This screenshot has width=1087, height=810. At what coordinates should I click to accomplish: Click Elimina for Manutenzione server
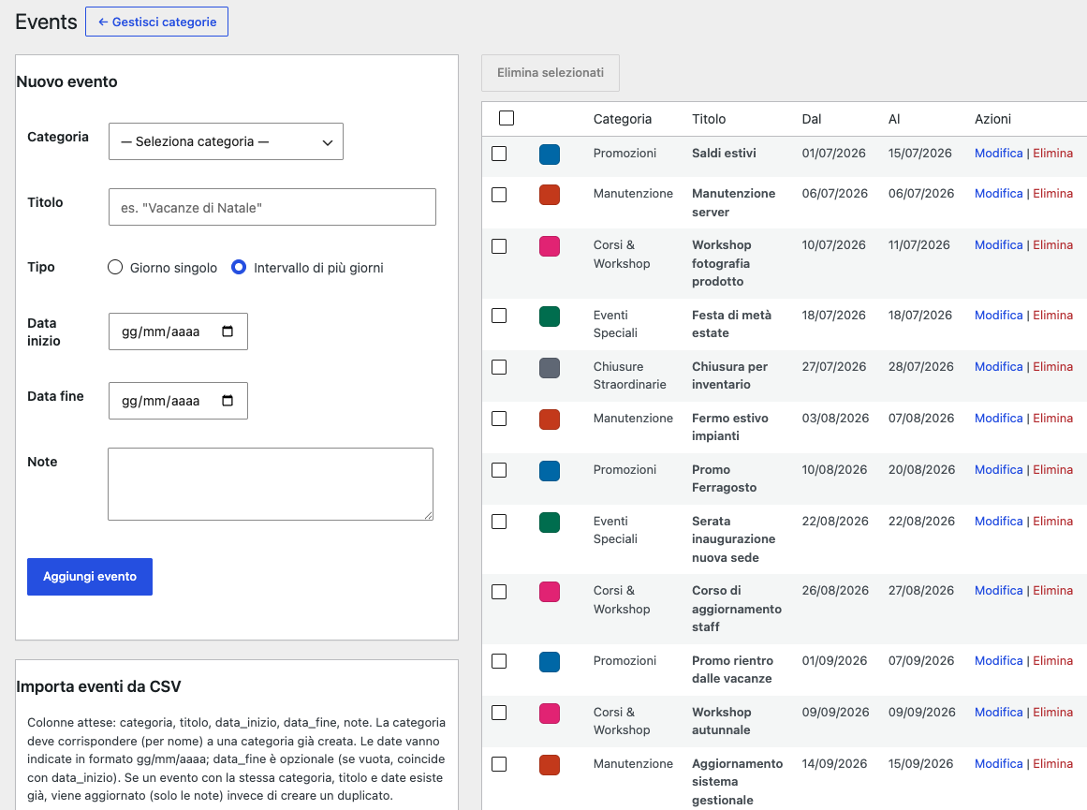1052,194
